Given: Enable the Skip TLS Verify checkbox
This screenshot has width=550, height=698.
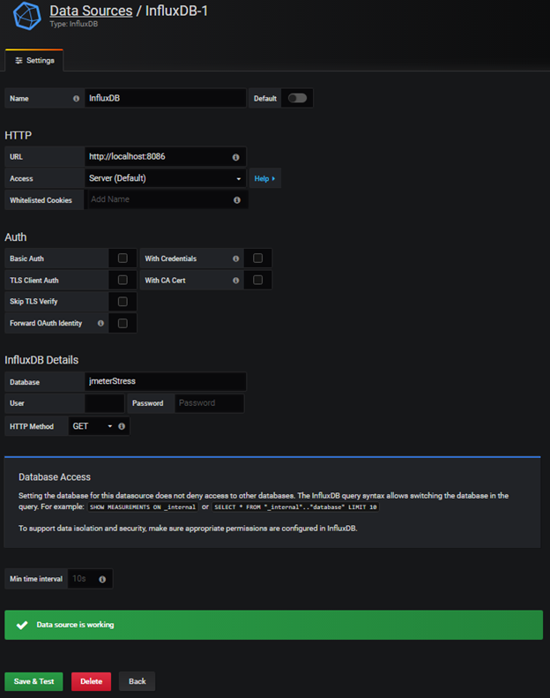Looking at the screenshot, I should click(123, 302).
